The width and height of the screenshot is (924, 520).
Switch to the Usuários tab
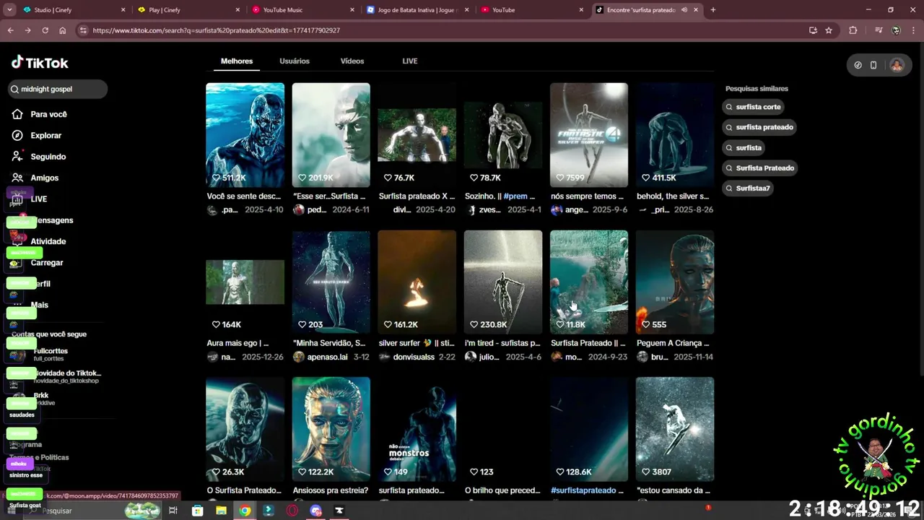coord(295,61)
